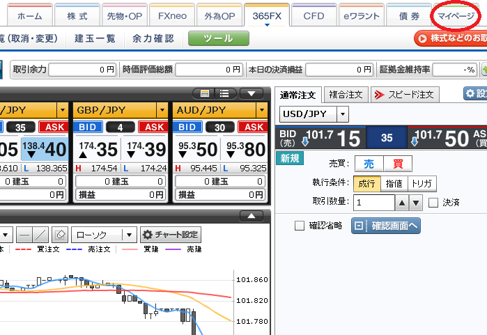Click the 売注文 legend entry
The height and width of the screenshot is (335, 487).
[88, 249]
